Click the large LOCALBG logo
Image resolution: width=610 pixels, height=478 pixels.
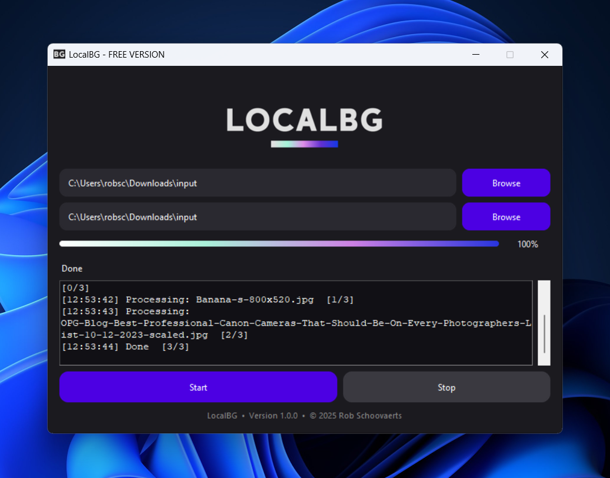pyautogui.click(x=305, y=120)
